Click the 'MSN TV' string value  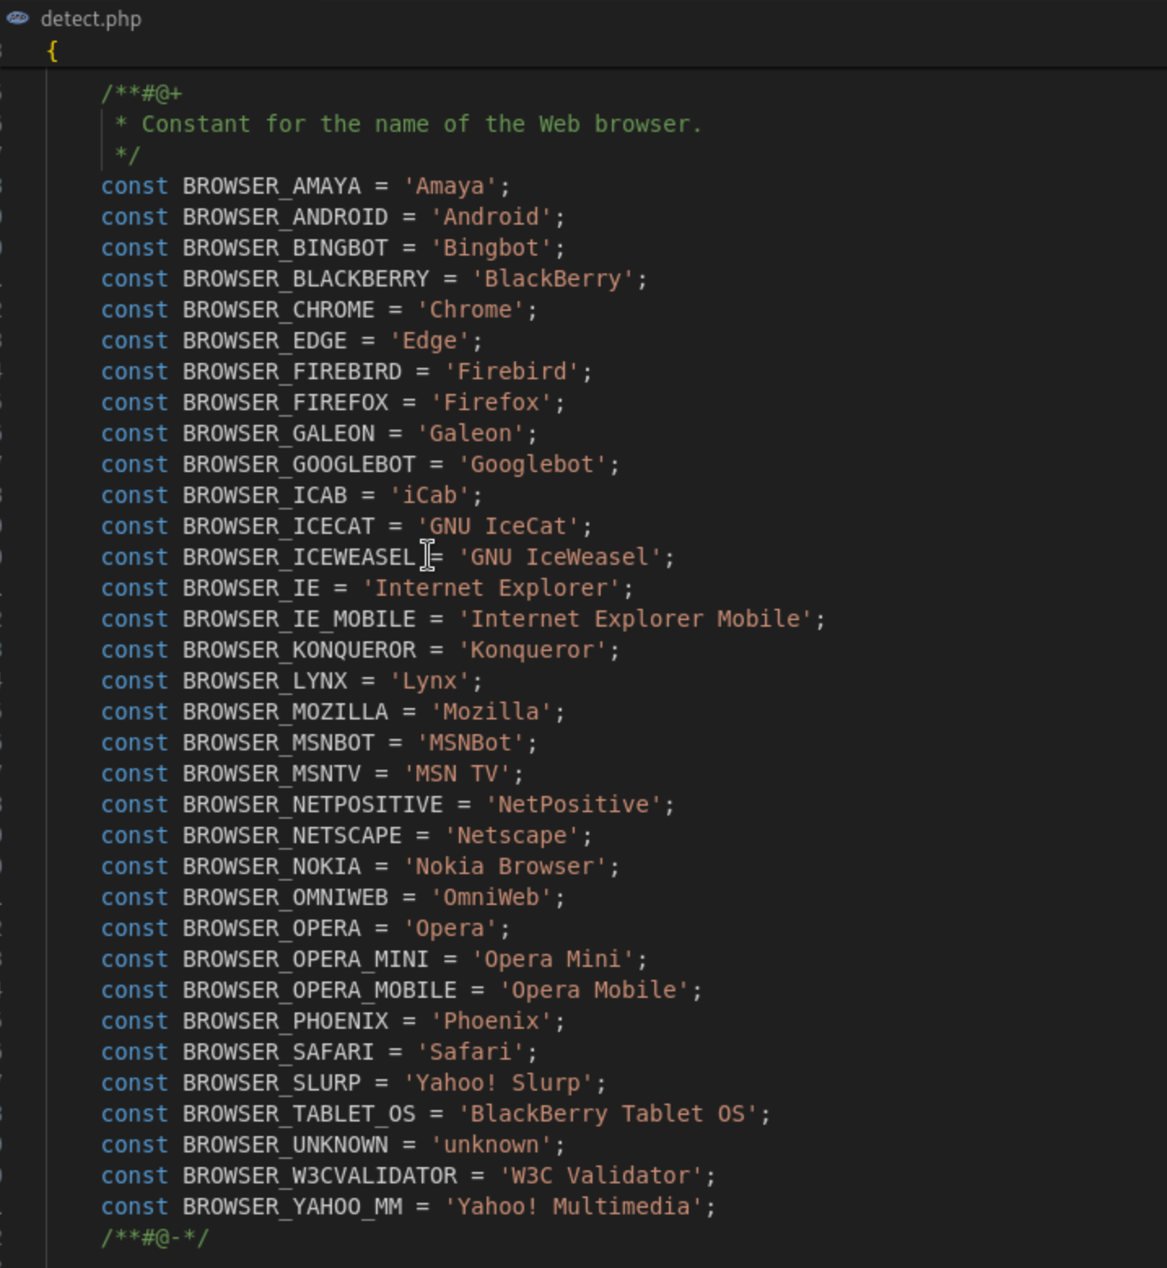[457, 774]
